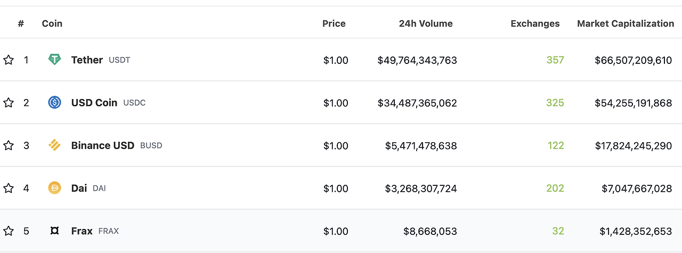
Task: Click the Tether coin logo icon
Action: click(x=54, y=60)
